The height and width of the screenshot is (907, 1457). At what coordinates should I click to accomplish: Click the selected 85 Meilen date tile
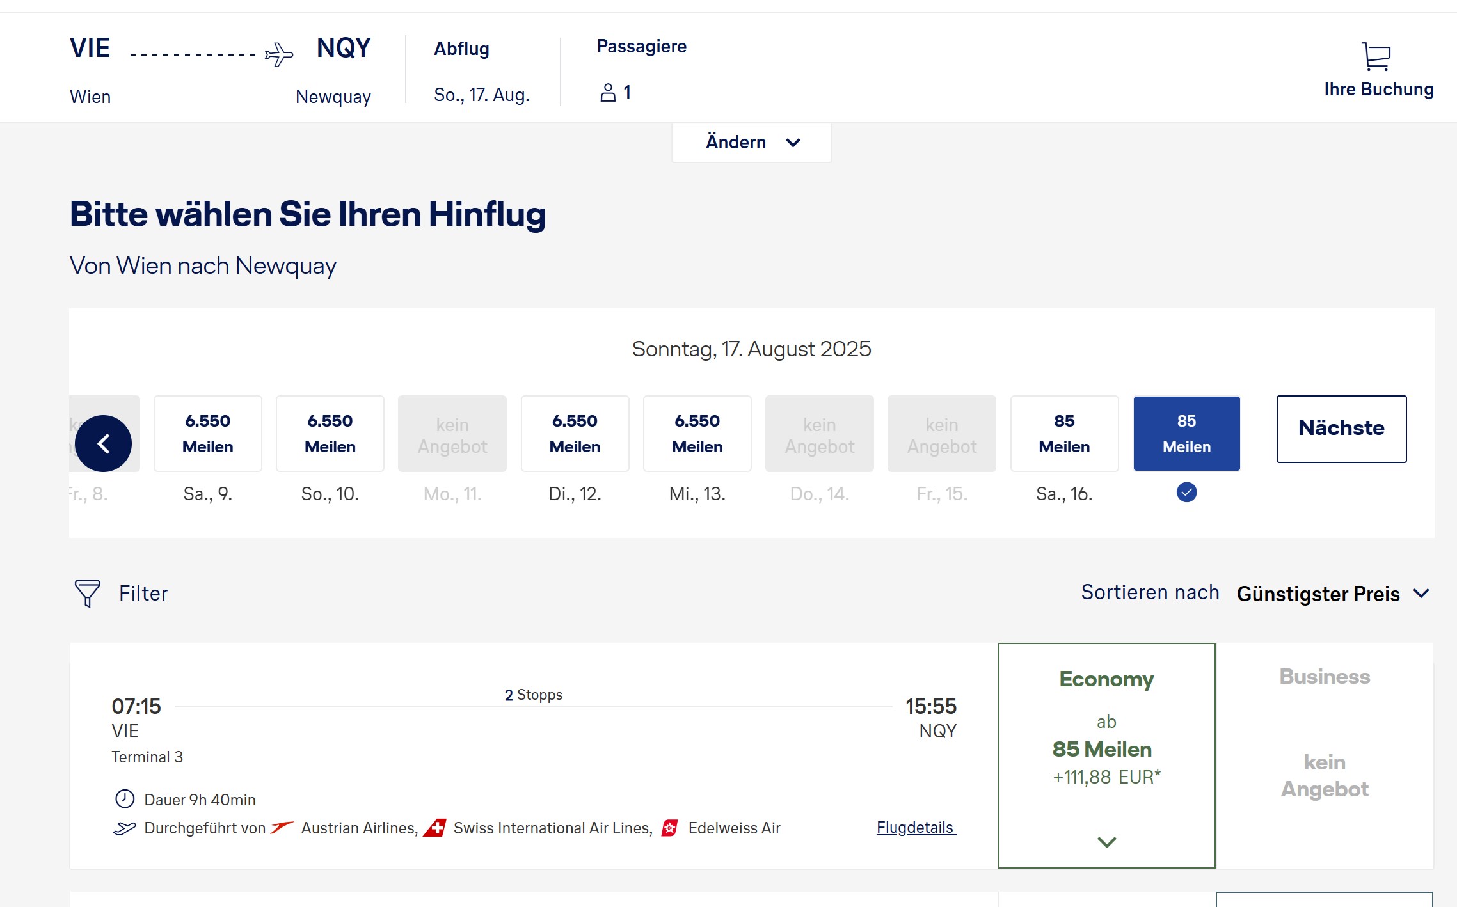click(1186, 434)
